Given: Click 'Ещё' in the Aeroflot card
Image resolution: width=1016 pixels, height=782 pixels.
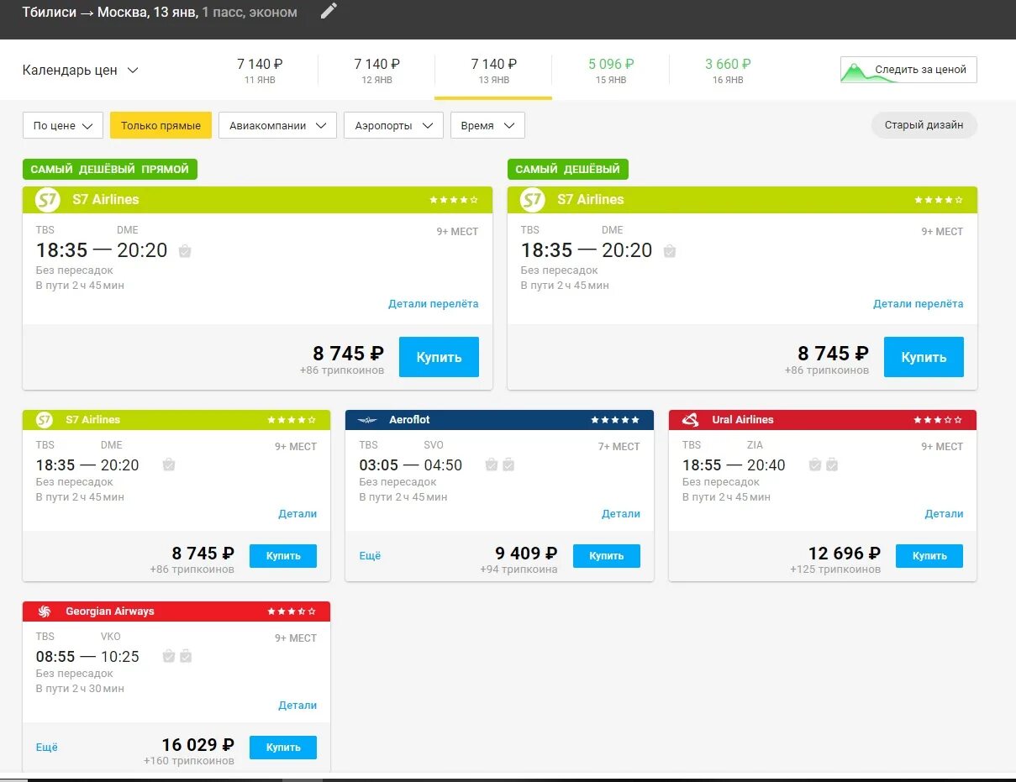Looking at the screenshot, I should tap(370, 556).
